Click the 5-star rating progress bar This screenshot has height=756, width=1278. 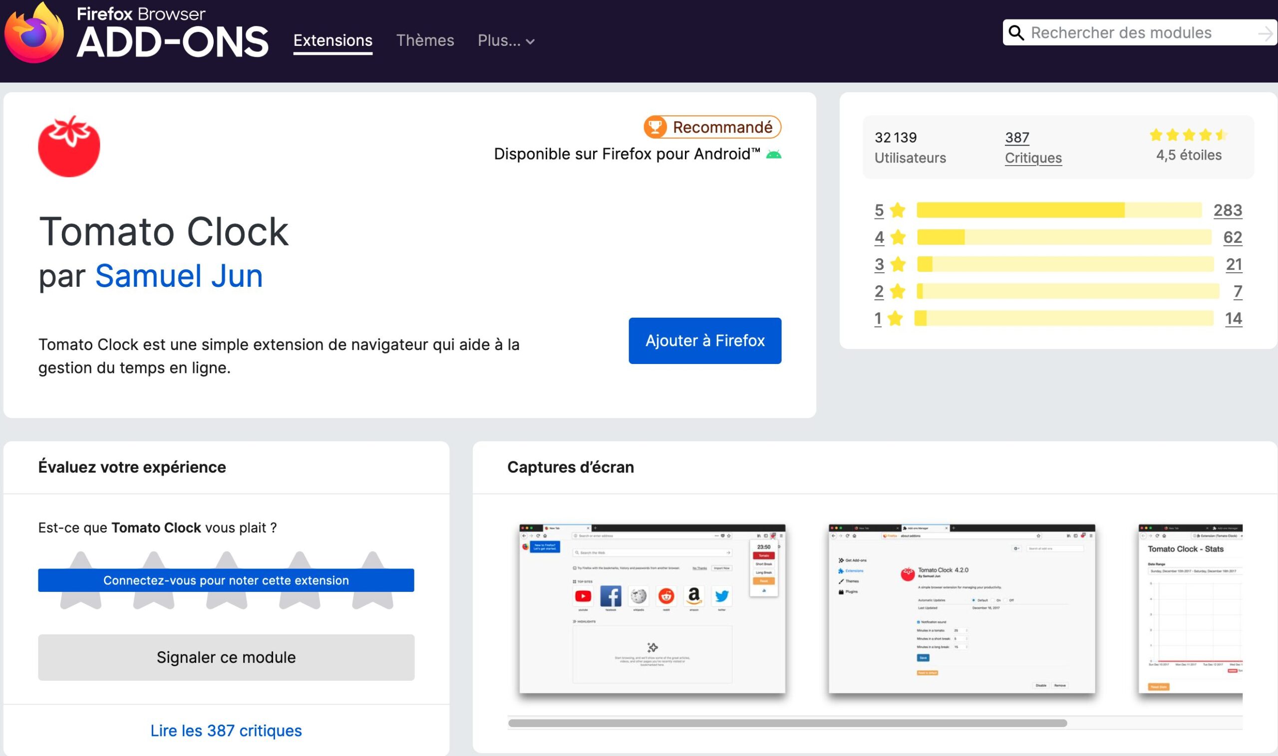pos(1059,210)
